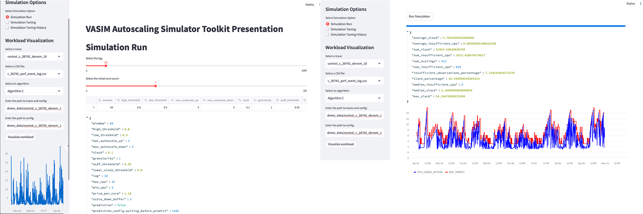Toggle the SKU_TARGET legend entry in the chart
Screen dimensions: 643x214
tap(455, 172)
